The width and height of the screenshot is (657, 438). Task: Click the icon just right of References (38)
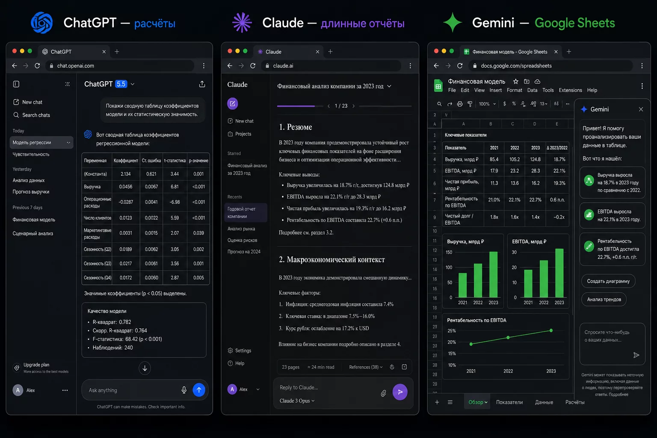(392, 367)
